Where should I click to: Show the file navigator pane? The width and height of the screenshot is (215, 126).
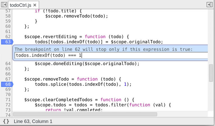[x=4, y=5]
